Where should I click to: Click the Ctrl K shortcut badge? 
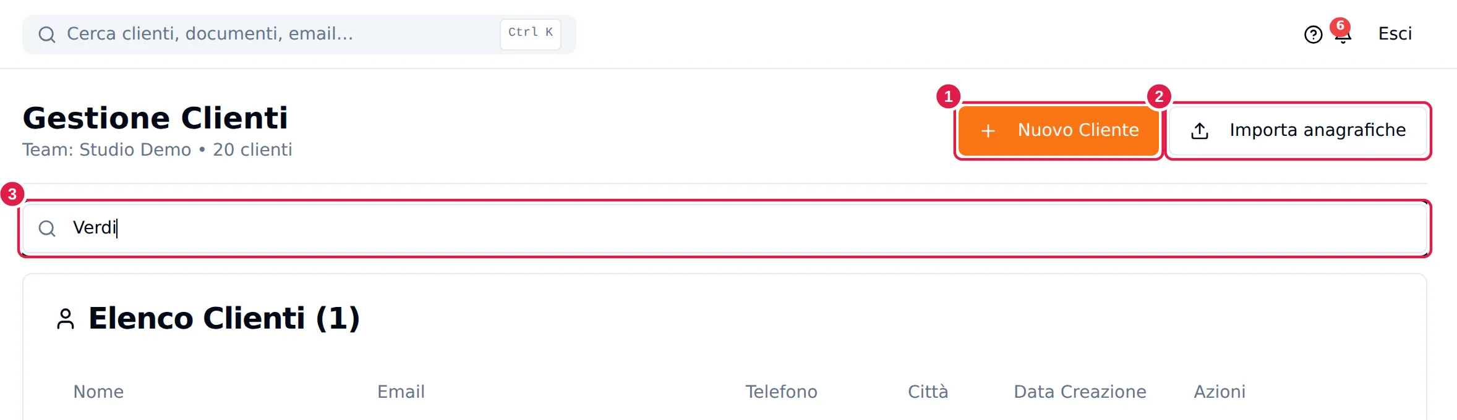click(531, 34)
